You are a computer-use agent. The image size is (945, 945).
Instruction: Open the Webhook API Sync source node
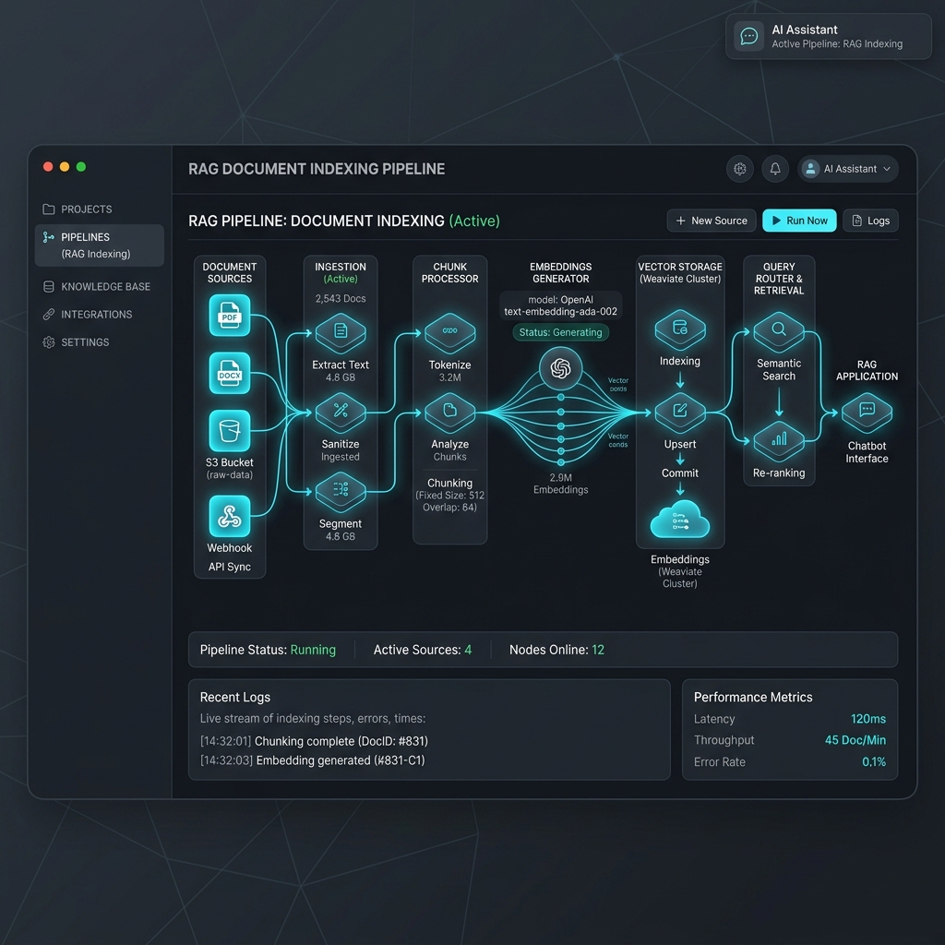tap(230, 516)
